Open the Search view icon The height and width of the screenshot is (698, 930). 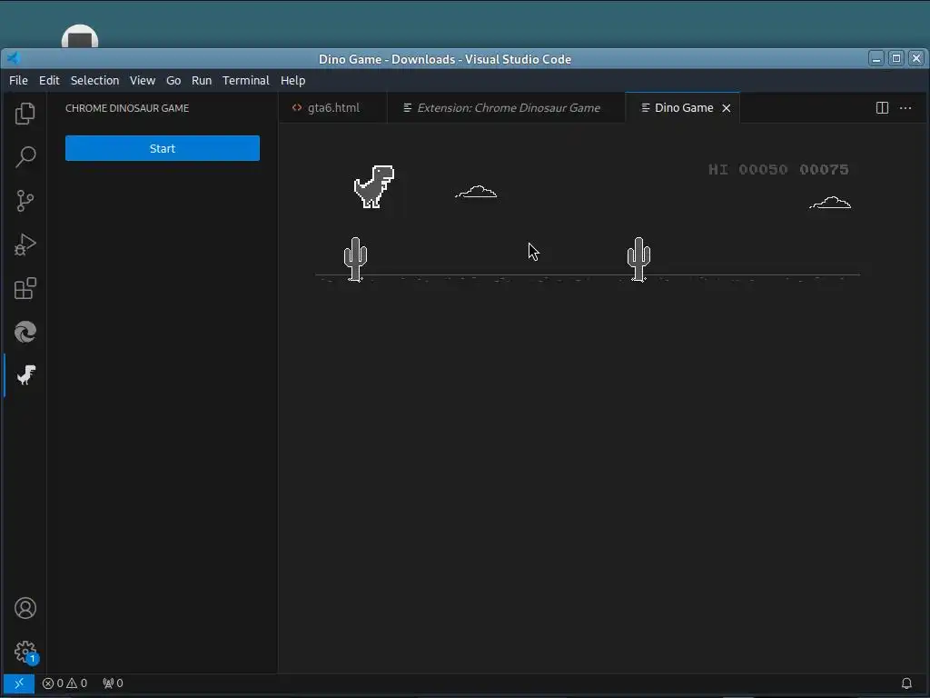coord(25,157)
